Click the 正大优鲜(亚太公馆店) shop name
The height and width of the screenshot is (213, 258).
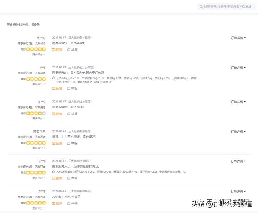tap(81, 68)
